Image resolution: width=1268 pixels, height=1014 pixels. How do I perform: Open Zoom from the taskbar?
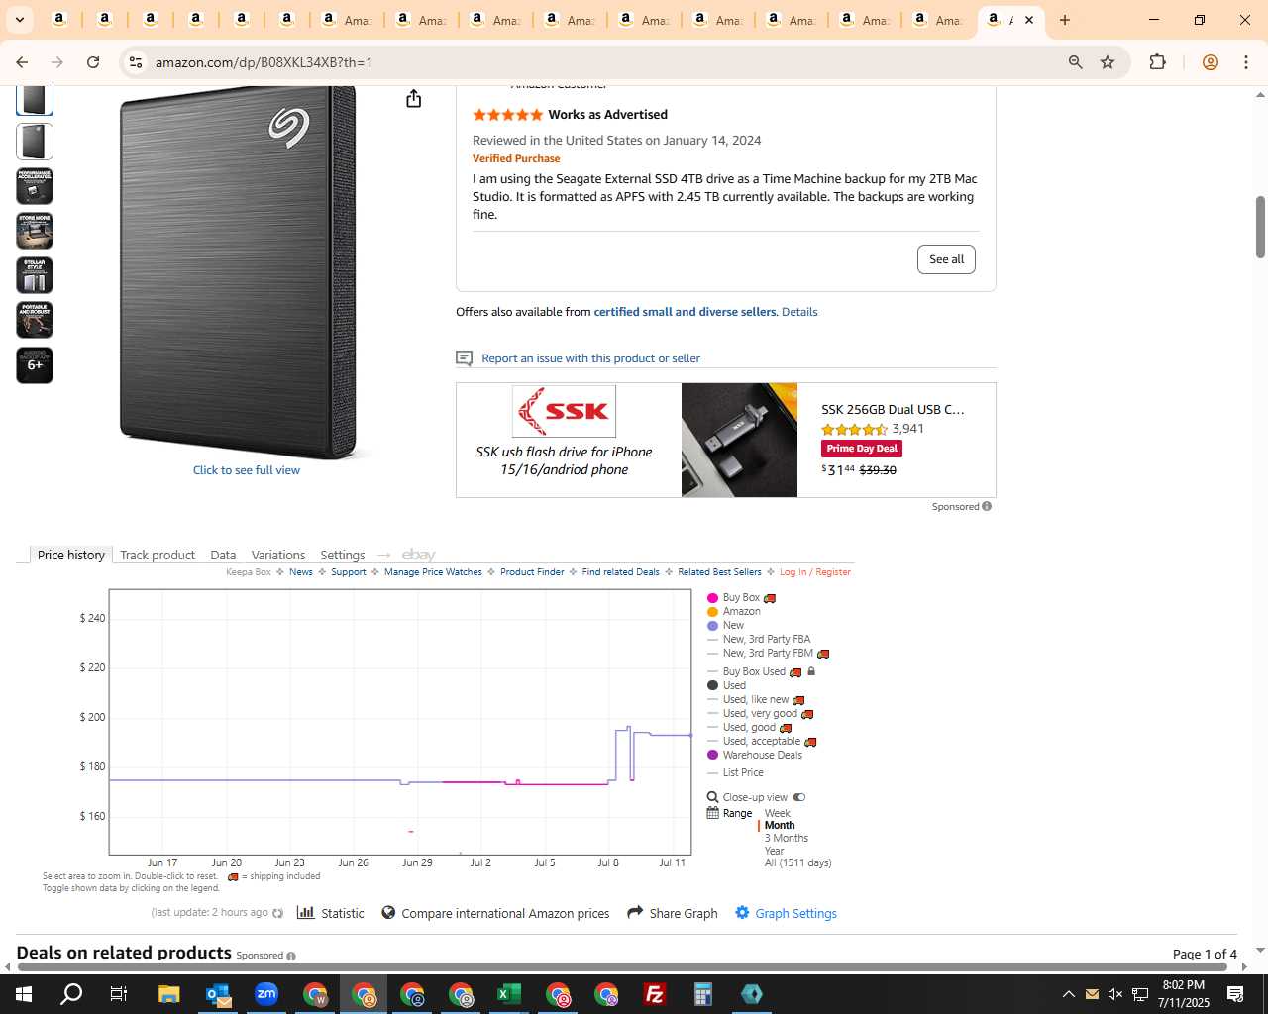[x=266, y=994]
